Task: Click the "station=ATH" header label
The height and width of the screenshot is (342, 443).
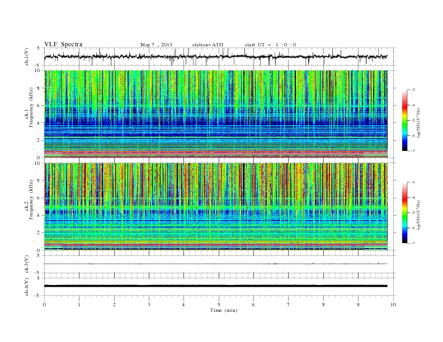Action: click(x=208, y=45)
